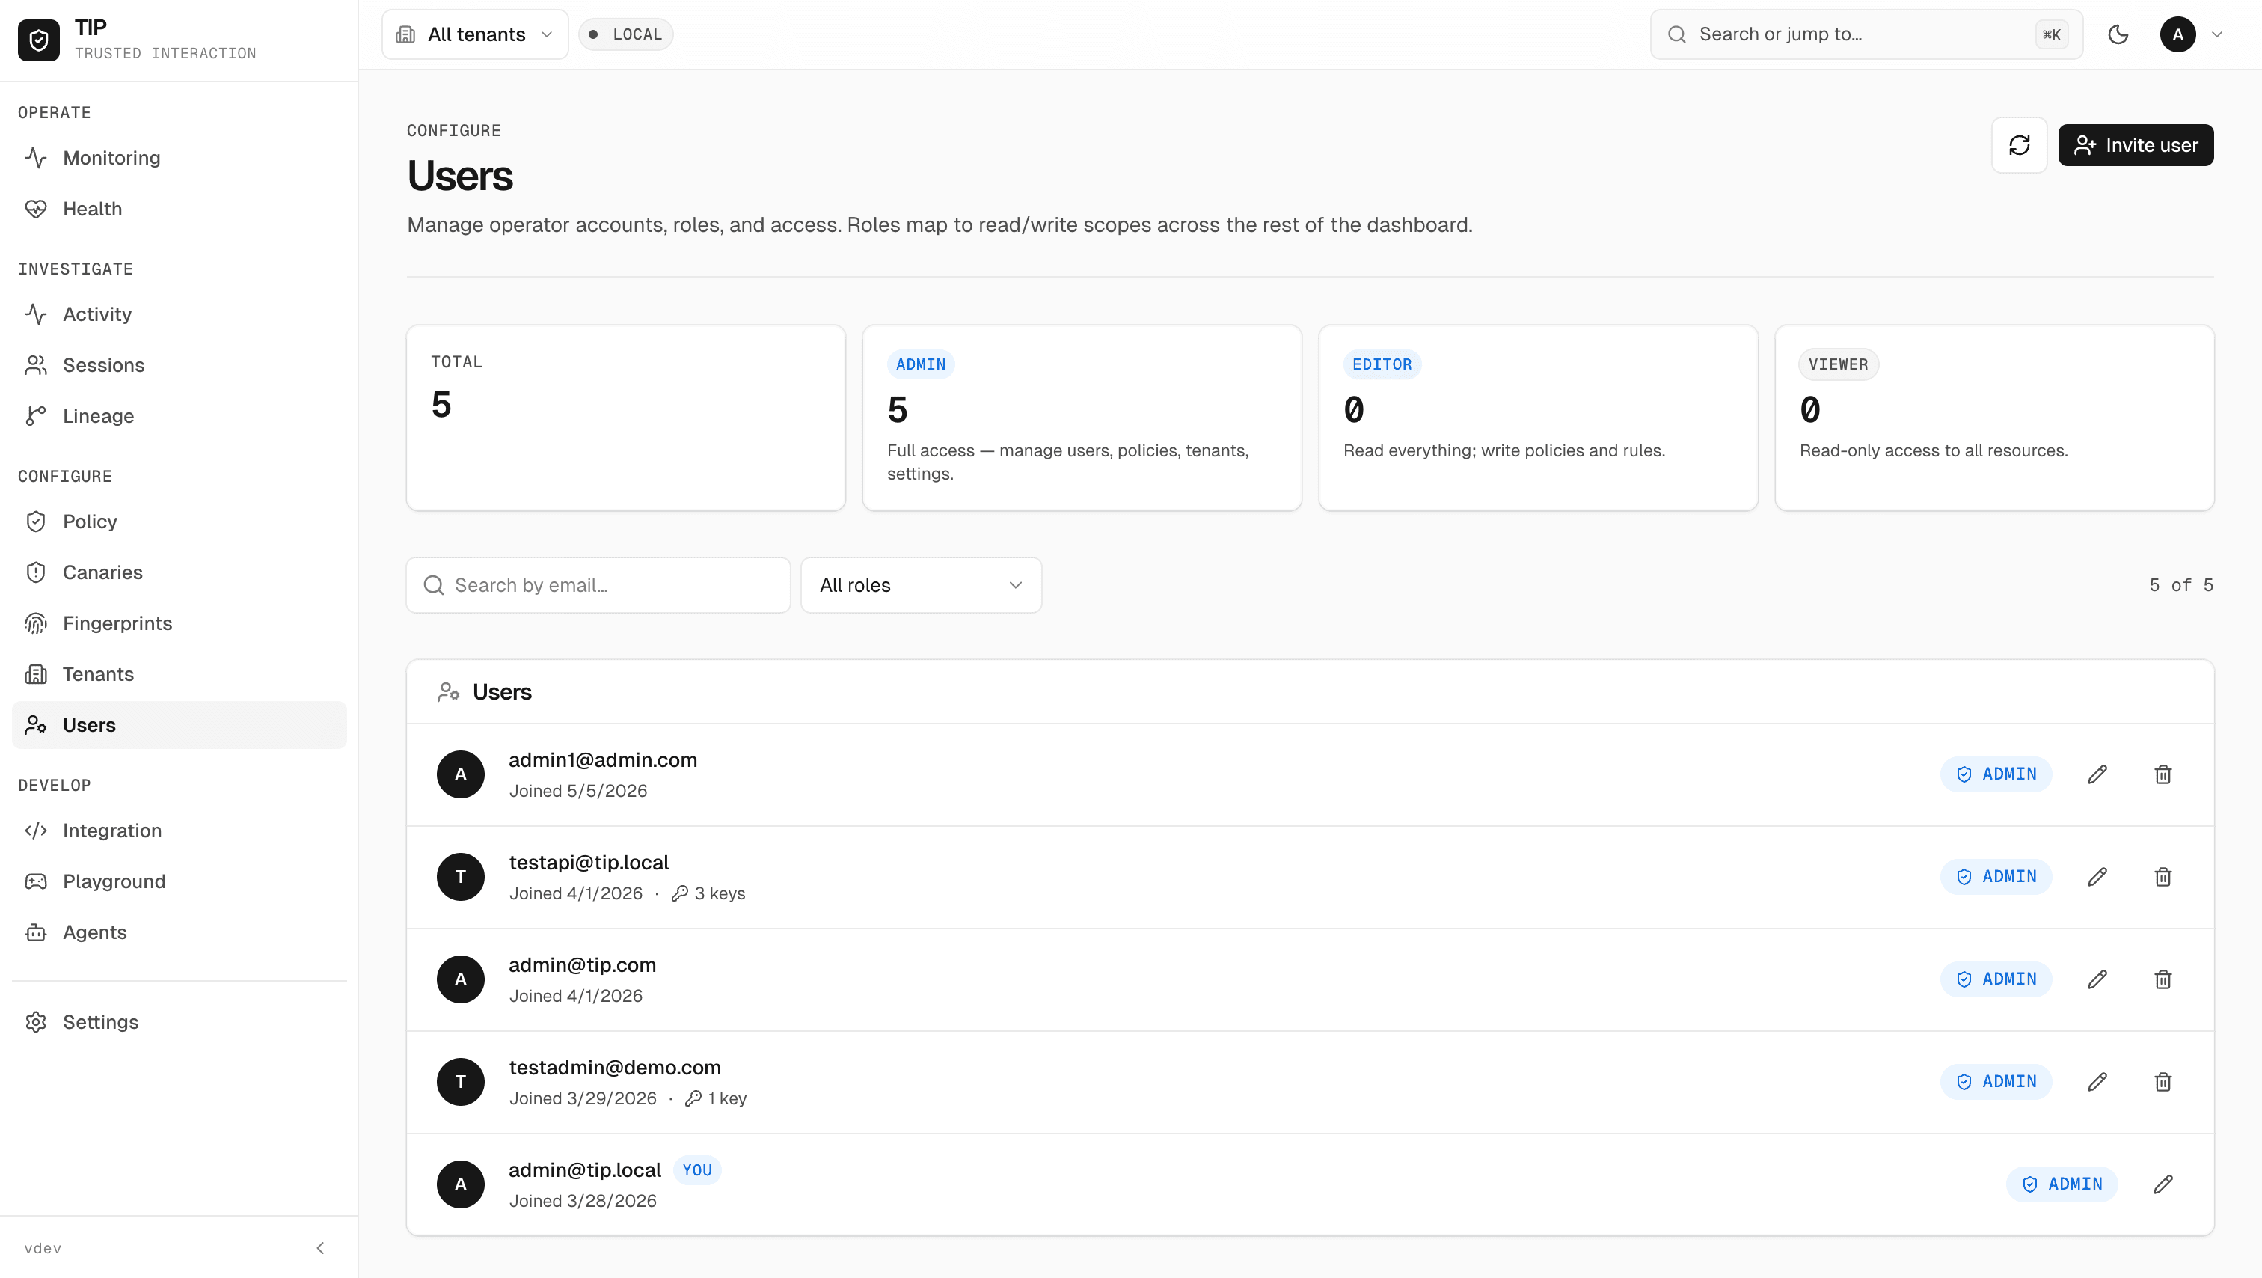The height and width of the screenshot is (1278, 2262).
Task: Click the Fingerprints icon in sidebar
Action: [x=36, y=623]
